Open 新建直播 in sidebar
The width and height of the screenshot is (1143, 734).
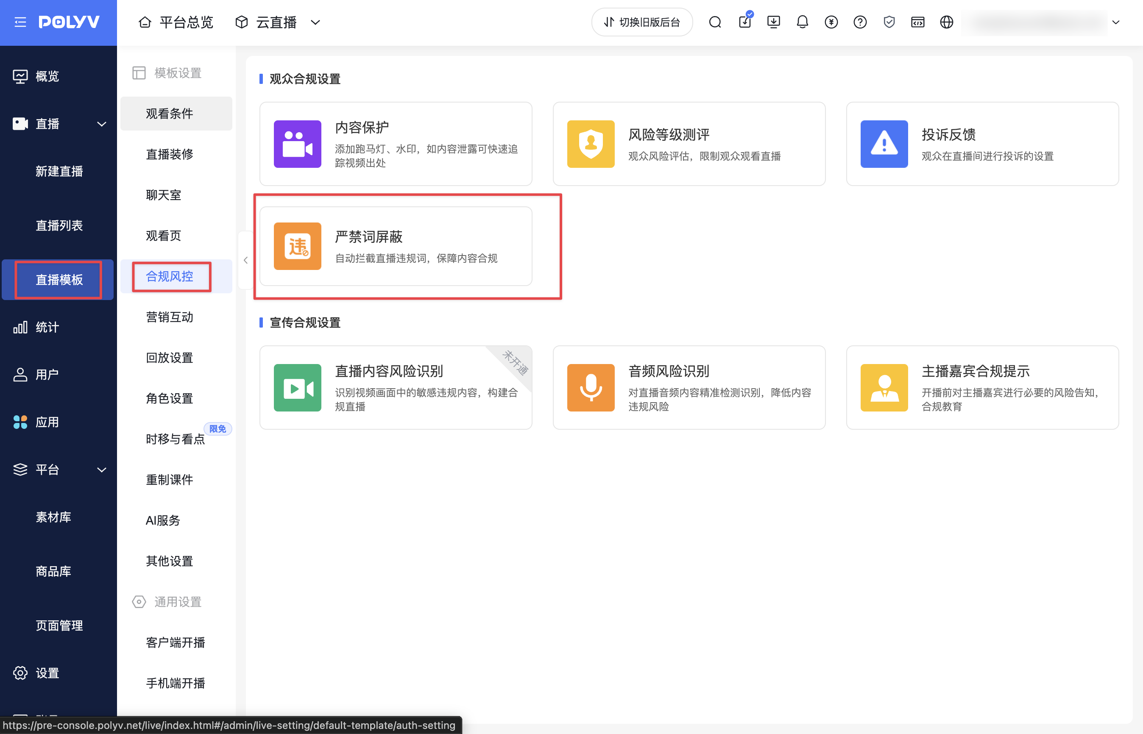click(x=59, y=171)
